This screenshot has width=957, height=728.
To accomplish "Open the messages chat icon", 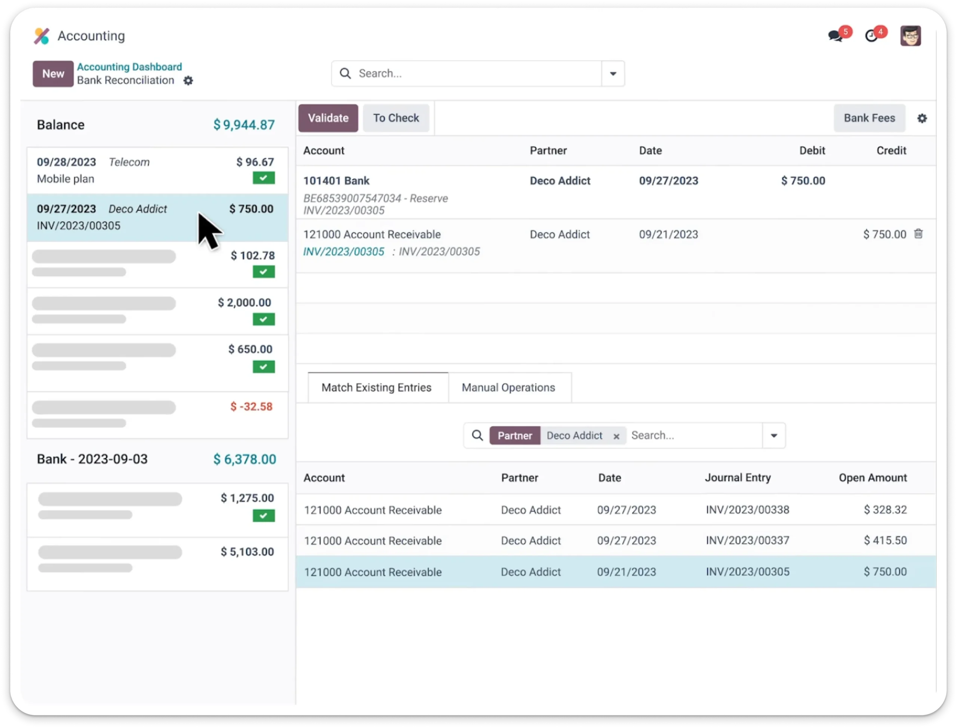I will coord(835,36).
